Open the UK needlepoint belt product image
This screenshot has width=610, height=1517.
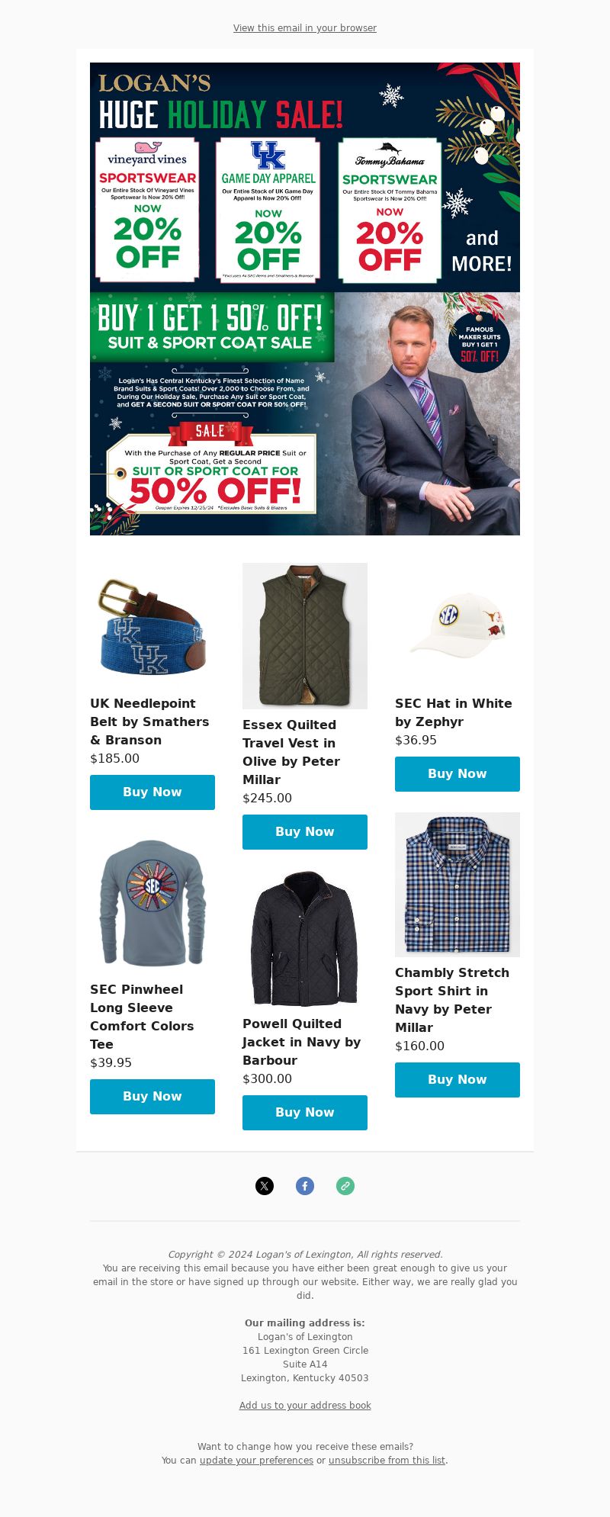(x=152, y=625)
